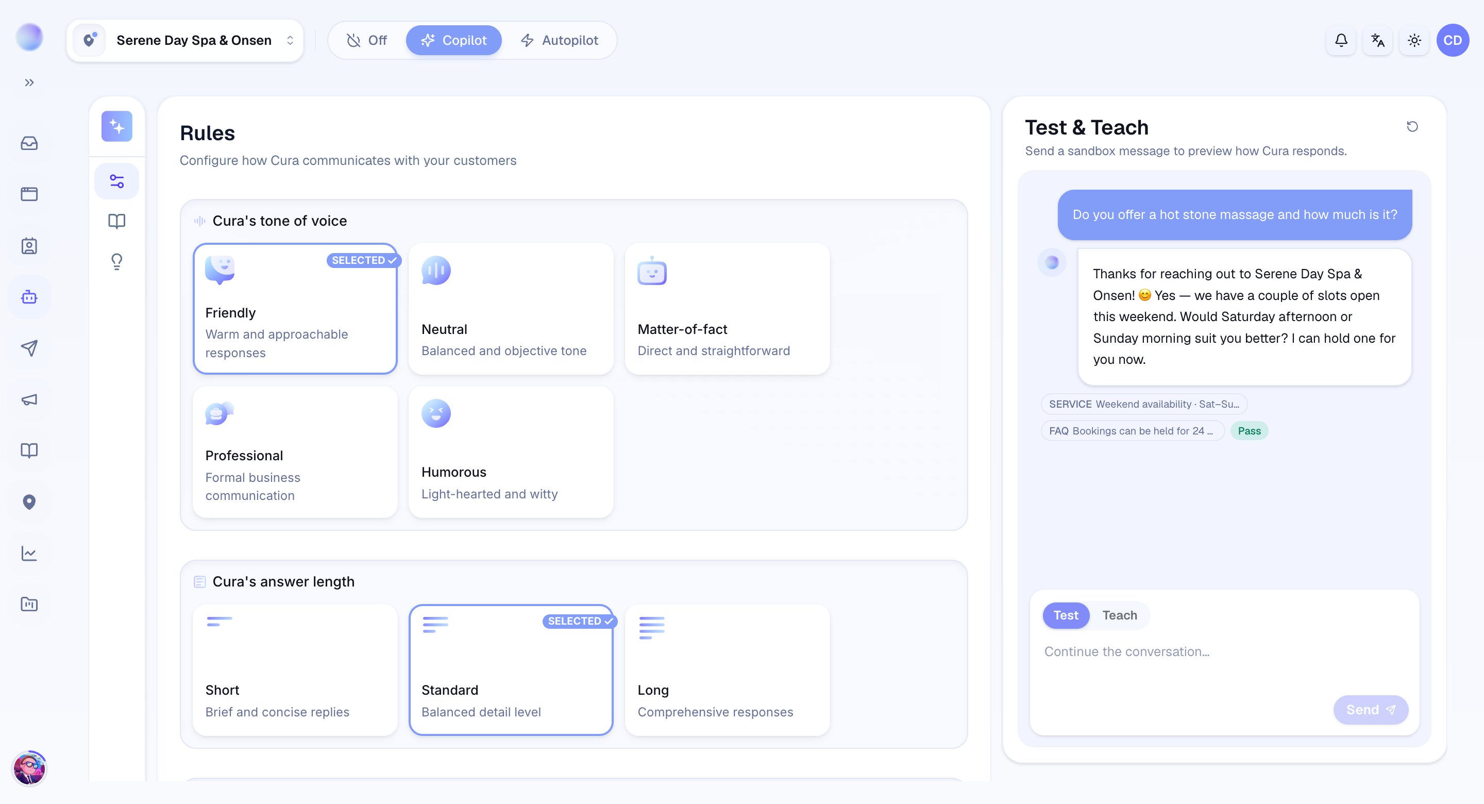1484x804 pixels.
Task: Open the knowledge book icon in inner sidebar
Action: click(117, 221)
